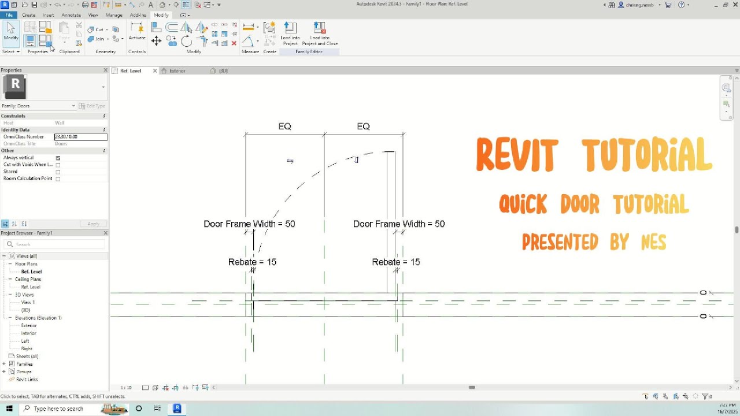Select the Move tool
The image size is (740, 416).
tap(156, 41)
